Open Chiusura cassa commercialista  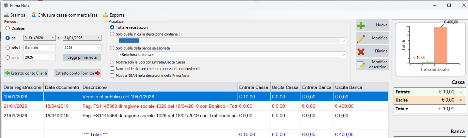coord(33,15)
